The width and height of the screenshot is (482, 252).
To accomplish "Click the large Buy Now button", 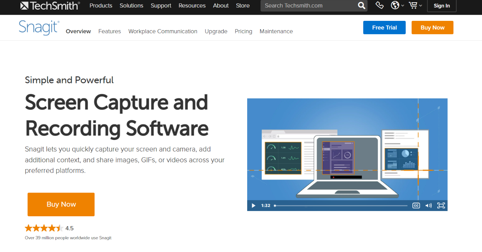I will click(x=61, y=204).
